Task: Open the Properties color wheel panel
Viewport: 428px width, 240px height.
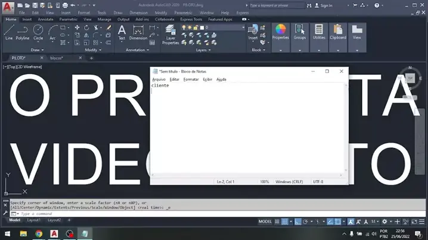Action: coord(280,32)
